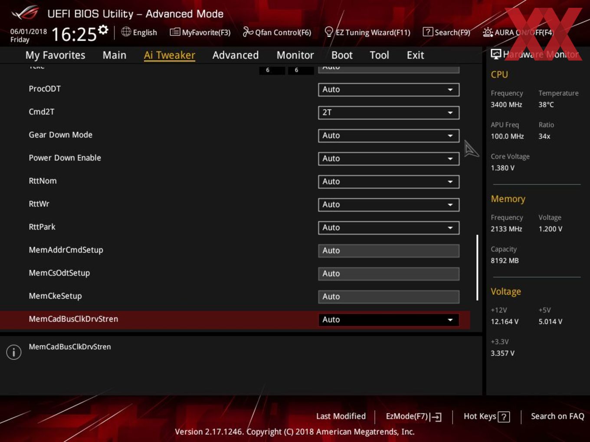Go to the Exit tab
This screenshot has width=590, height=442.
pos(415,55)
